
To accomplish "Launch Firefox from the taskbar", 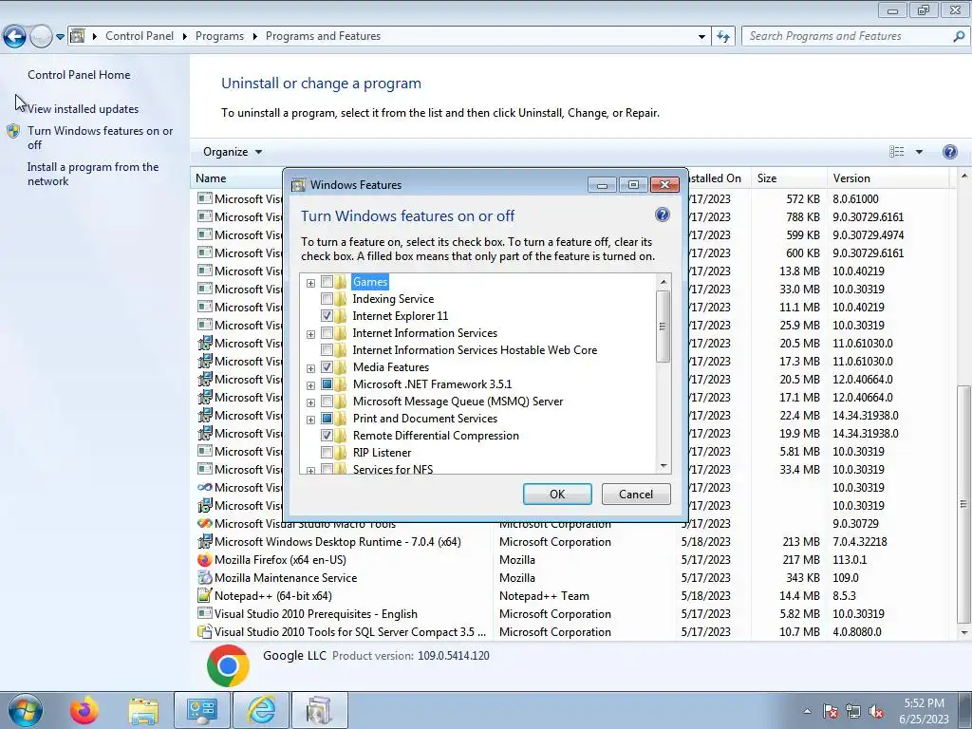I will coord(84,710).
